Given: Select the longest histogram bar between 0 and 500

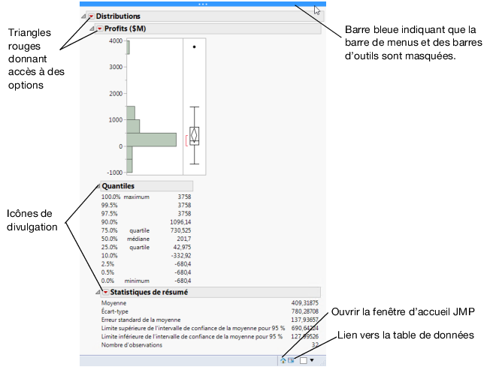Looking at the screenshot, I should point(152,140).
